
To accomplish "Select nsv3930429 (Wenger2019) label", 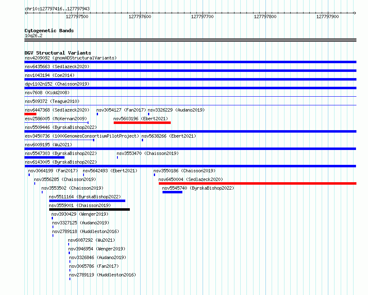I will pos(80,214).
